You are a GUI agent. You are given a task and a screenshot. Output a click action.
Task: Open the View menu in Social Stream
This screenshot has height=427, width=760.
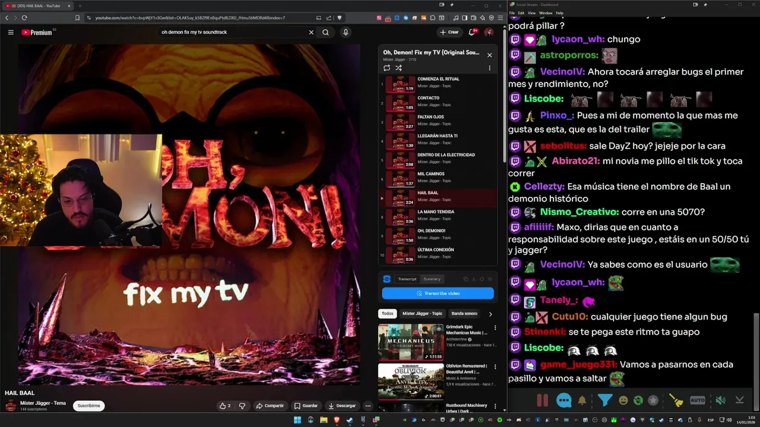coord(531,13)
